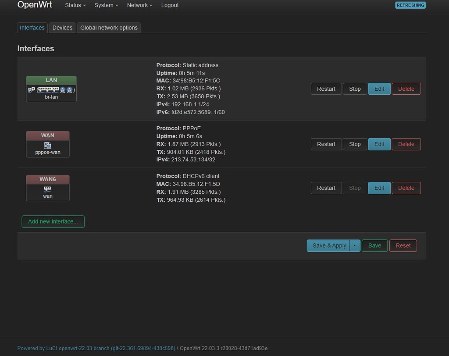Open the Network dropdown menu
The width and height of the screenshot is (449, 356).
139,5
